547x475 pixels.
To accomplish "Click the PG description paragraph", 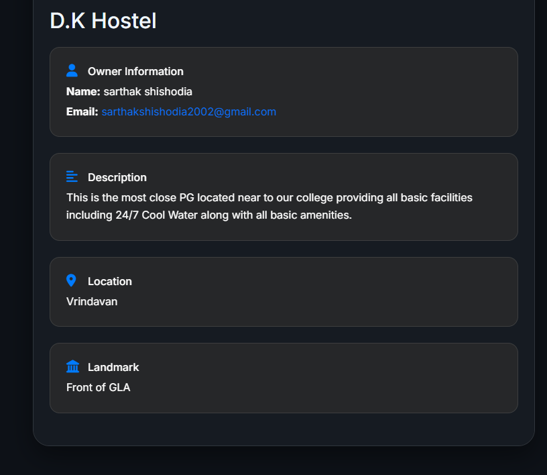I will [x=268, y=206].
